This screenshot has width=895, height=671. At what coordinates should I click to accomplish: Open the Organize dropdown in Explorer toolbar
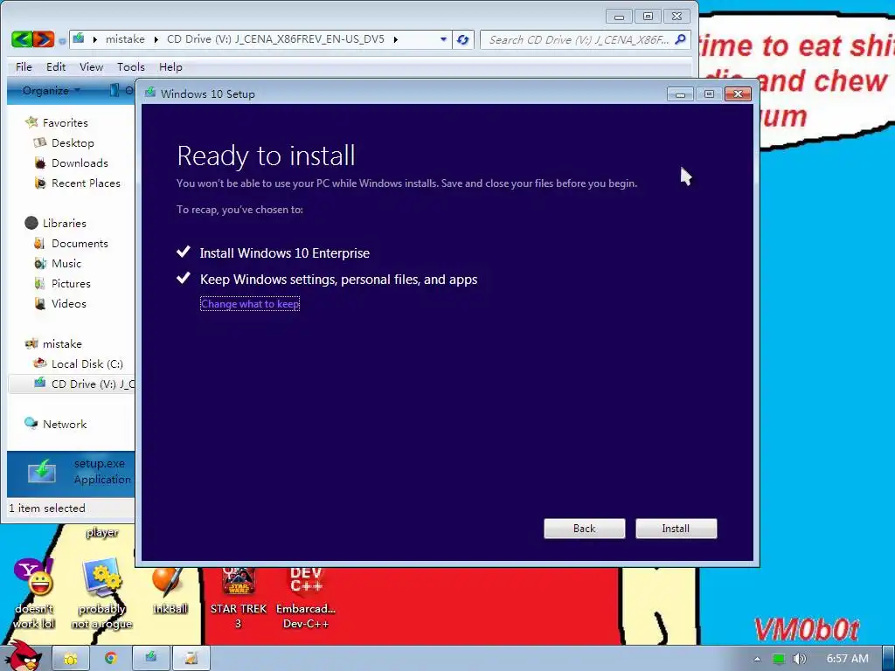[x=51, y=90]
